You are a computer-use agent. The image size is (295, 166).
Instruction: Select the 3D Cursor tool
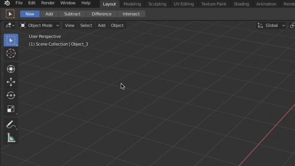[11, 53]
